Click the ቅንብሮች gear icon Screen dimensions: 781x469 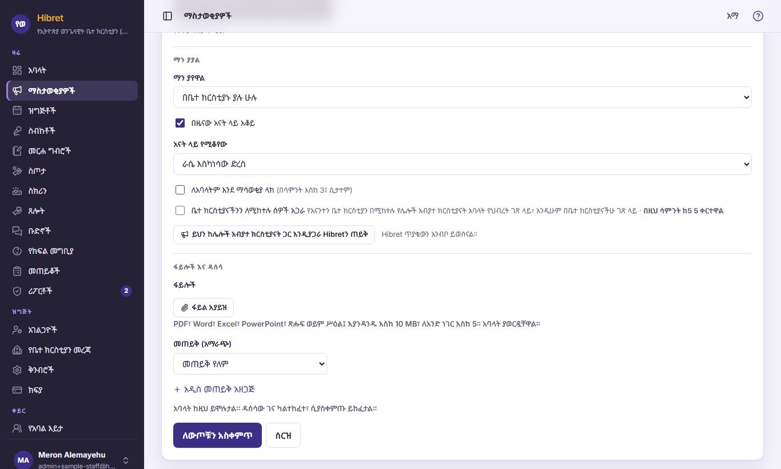(17, 369)
